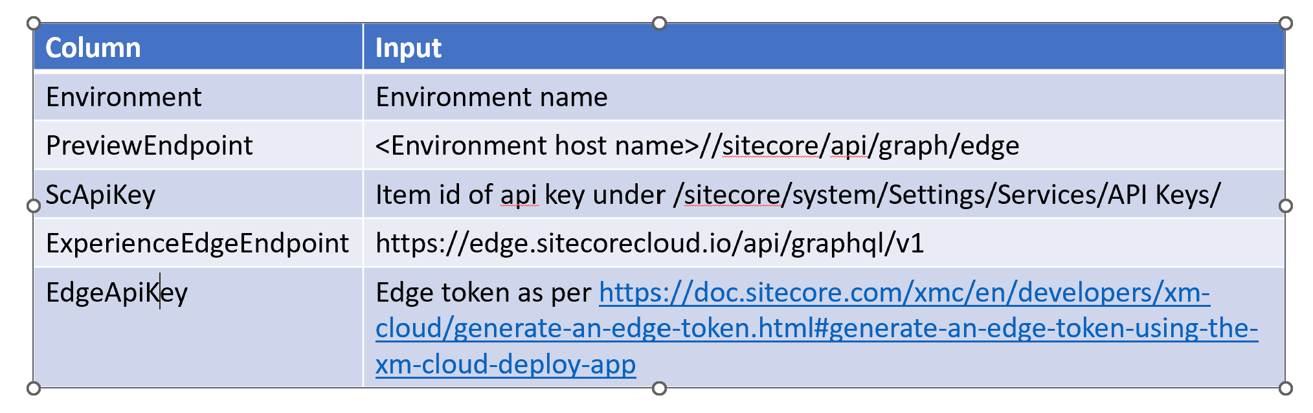Click the middle-left table resize handle
The height and width of the screenshot is (413, 1313).
pyautogui.click(x=34, y=206)
